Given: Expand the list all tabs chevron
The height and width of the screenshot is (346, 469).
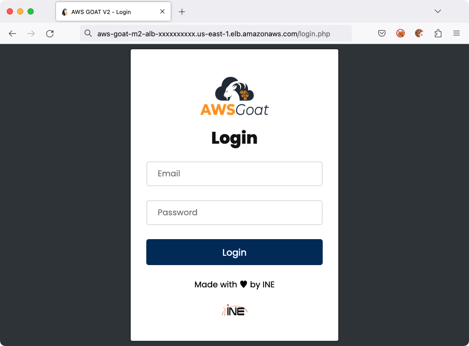Looking at the screenshot, I should tap(437, 11).
